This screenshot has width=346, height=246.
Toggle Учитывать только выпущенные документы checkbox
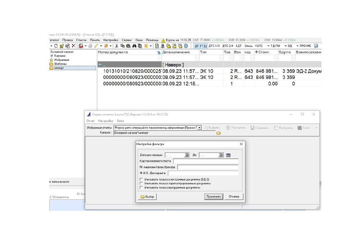pyautogui.click(x=141, y=188)
